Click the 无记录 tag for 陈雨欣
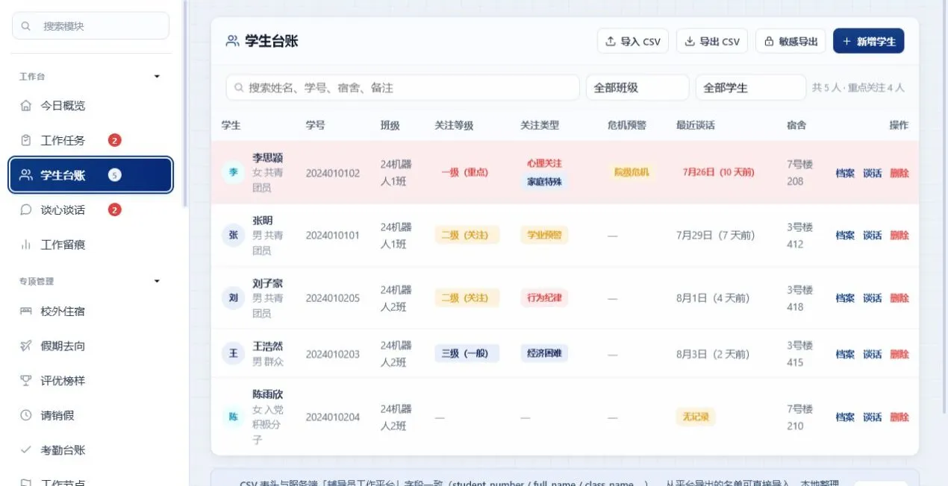 (695, 417)
